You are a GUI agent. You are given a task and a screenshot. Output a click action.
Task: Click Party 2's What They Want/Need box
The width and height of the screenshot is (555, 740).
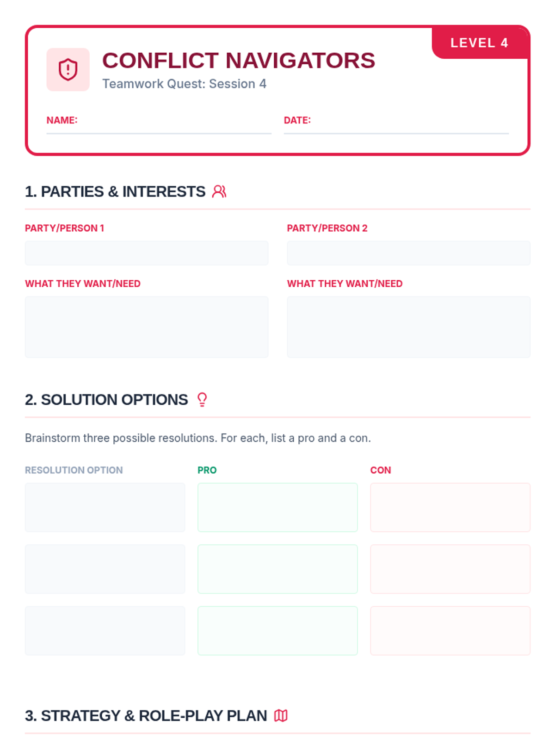408,327
